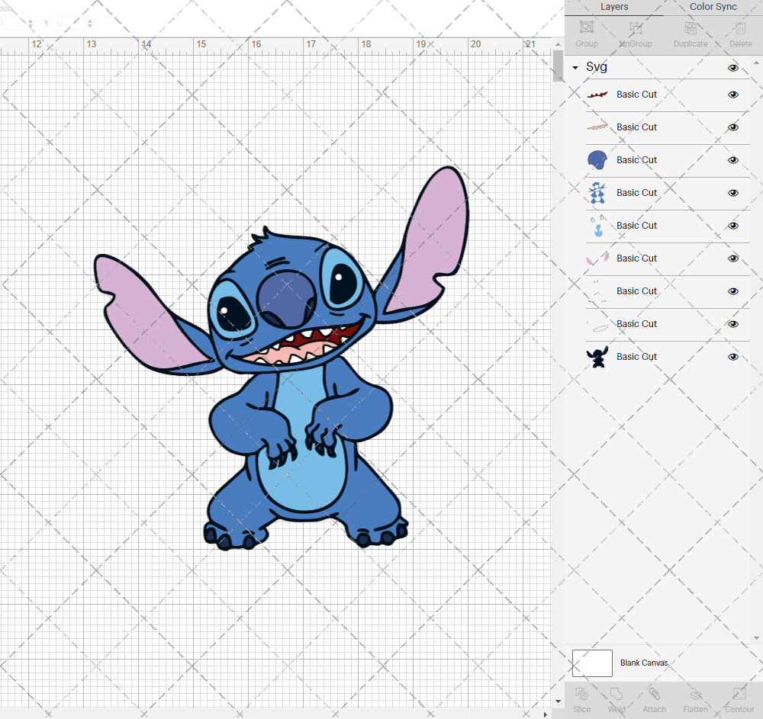This screenshot has width=763, height=719.
Task: Toggle eye on layer above black silhouette
Action: pyautogui.click(x=732, y=324)
